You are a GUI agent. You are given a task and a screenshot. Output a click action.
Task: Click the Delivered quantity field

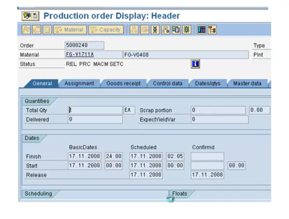[x=95, y=119]
